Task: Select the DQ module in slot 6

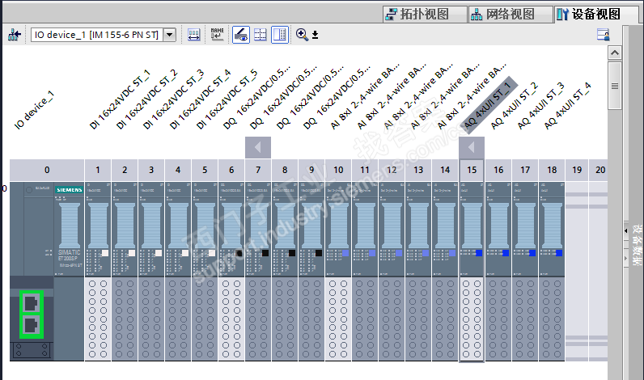Action: [231, 230]
